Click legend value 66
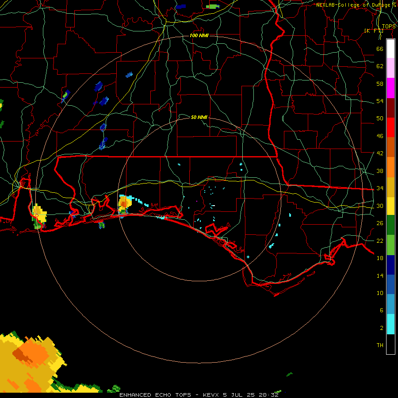Viewport: 398px width, 398px height. 380,49
